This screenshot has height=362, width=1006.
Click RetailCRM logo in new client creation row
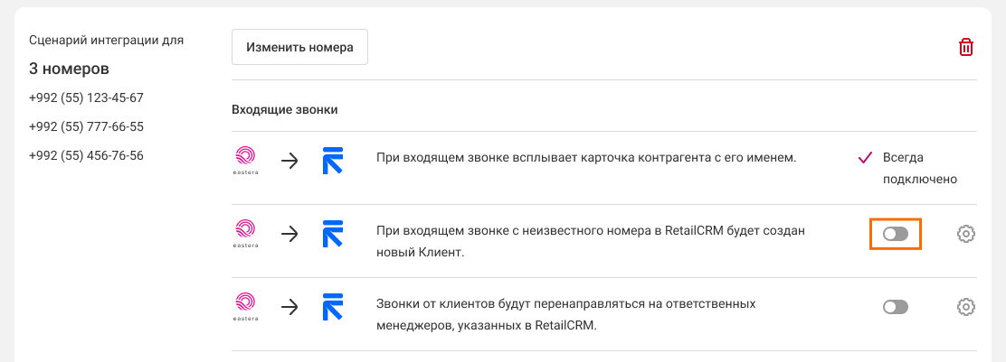(x=334, y=235)
